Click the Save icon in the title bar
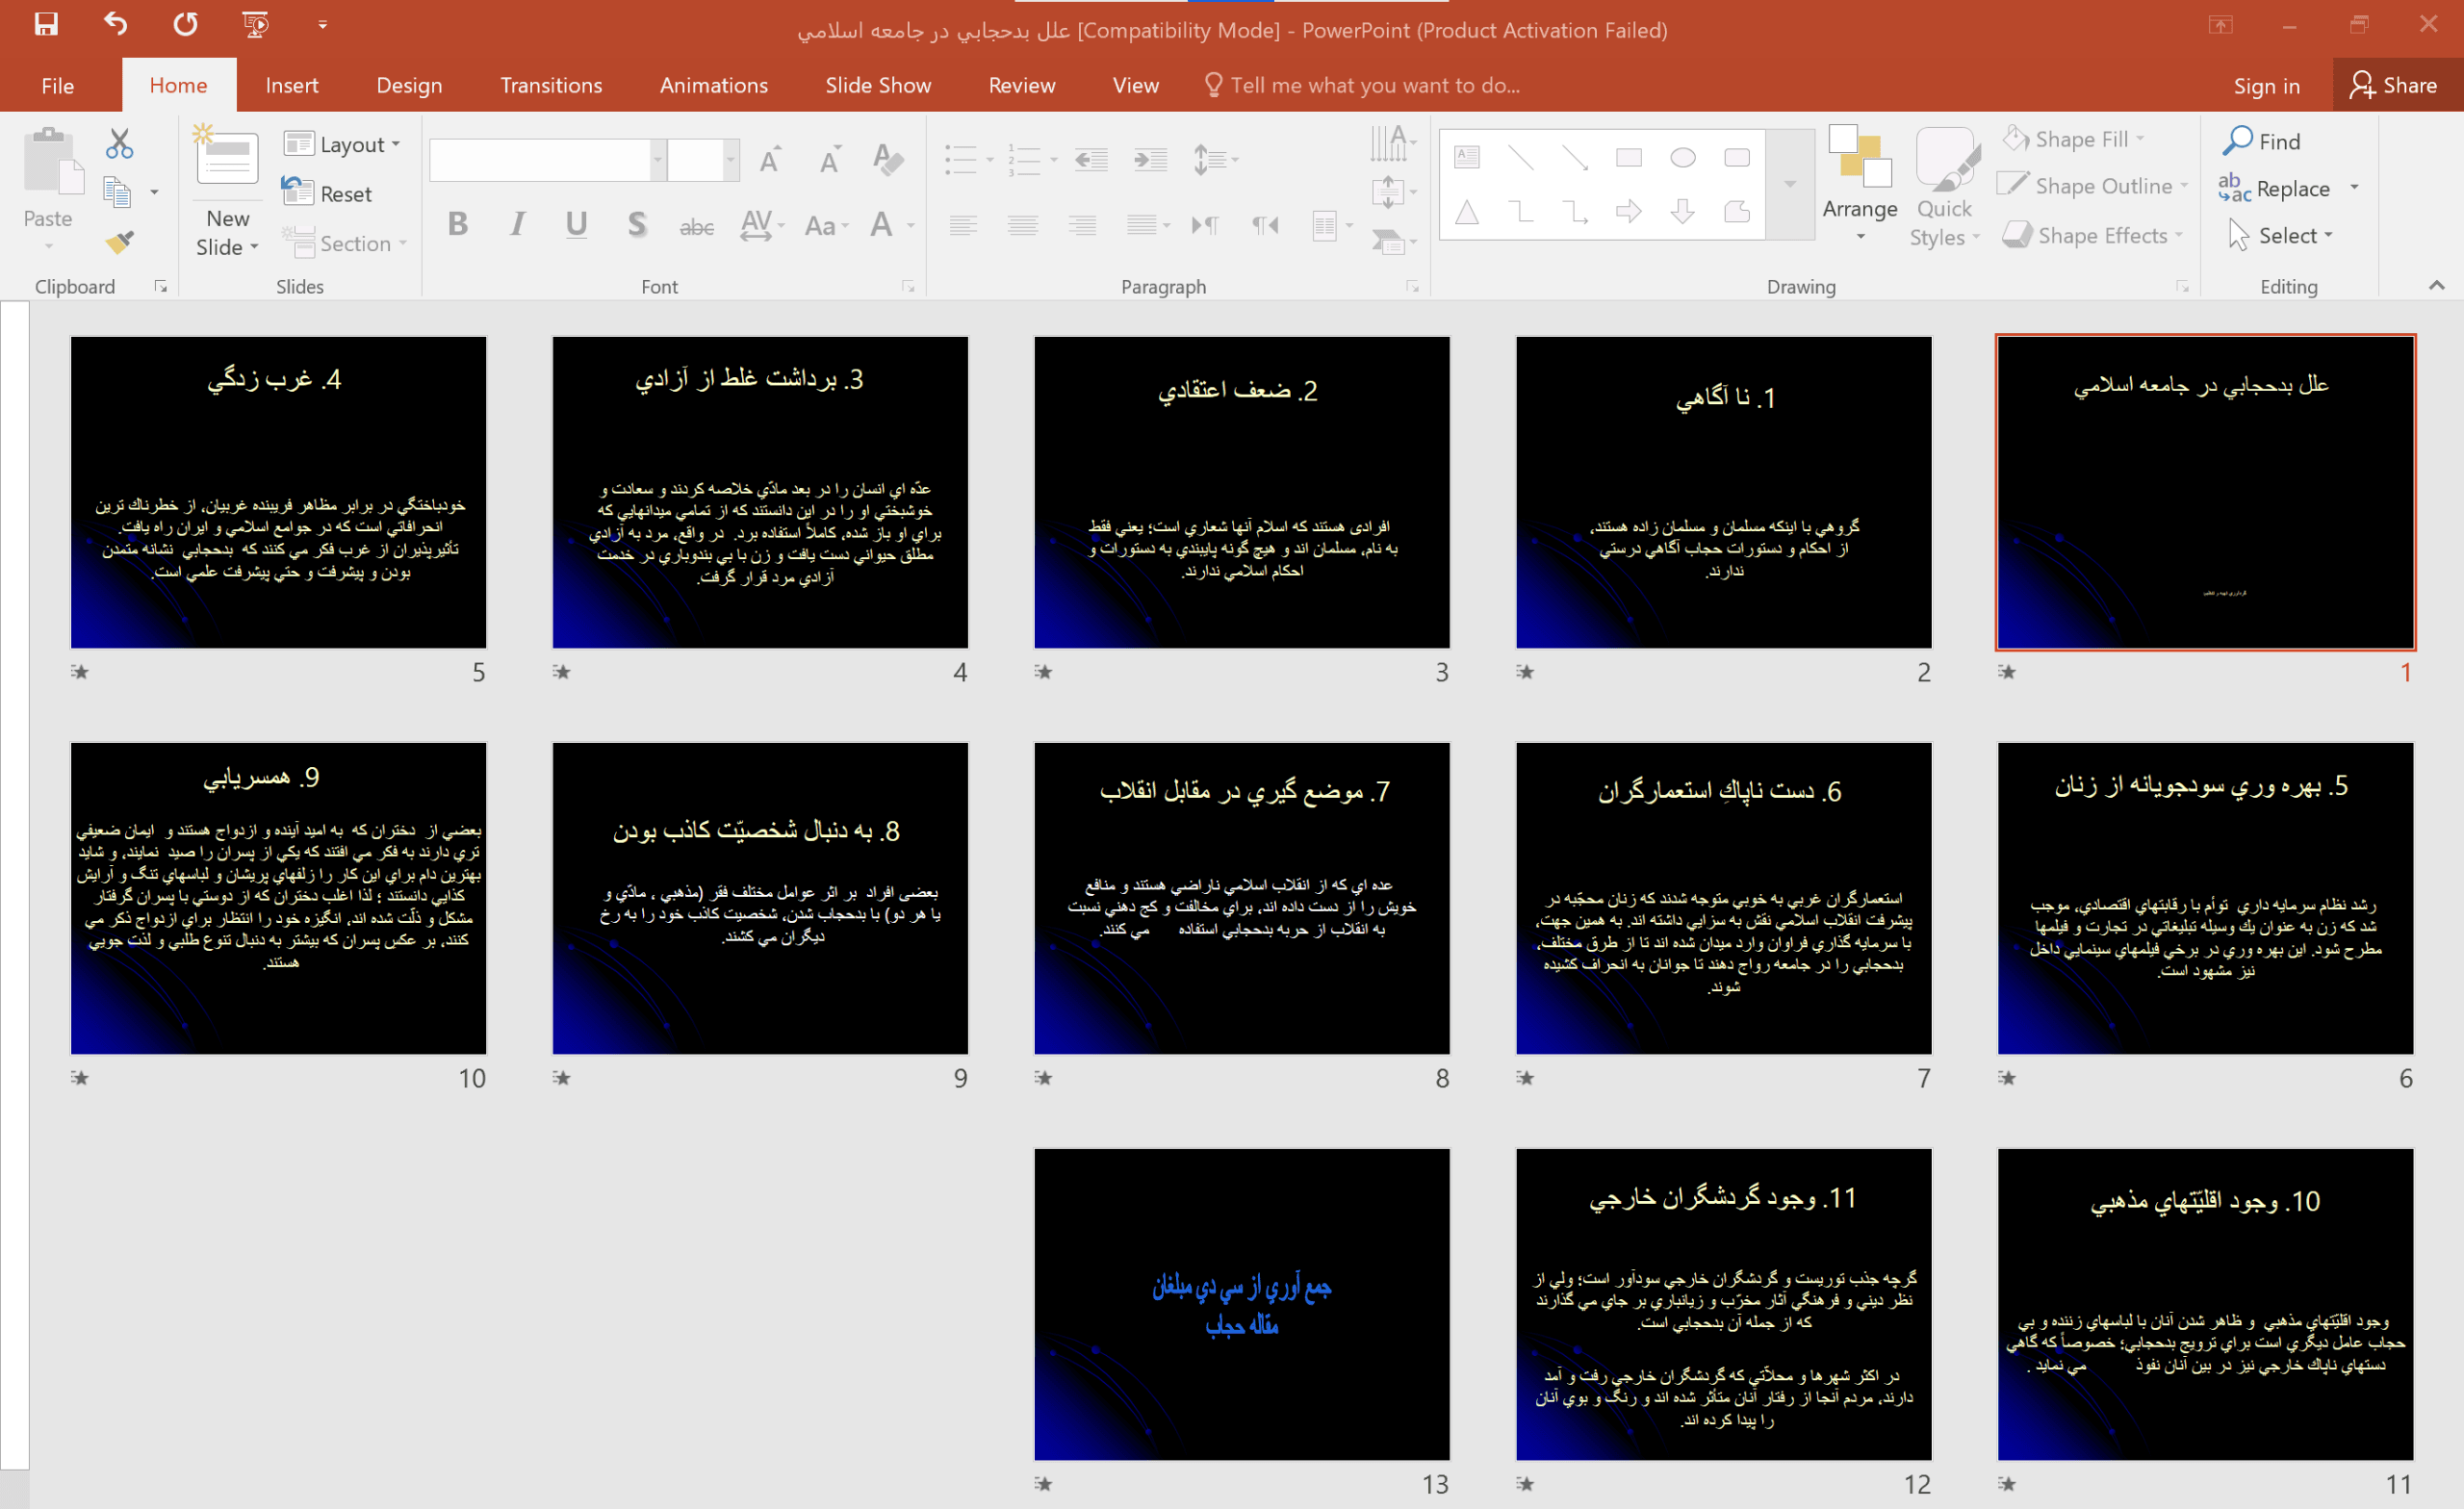Screen dimensions: 2464x1509 click(46, 24)
